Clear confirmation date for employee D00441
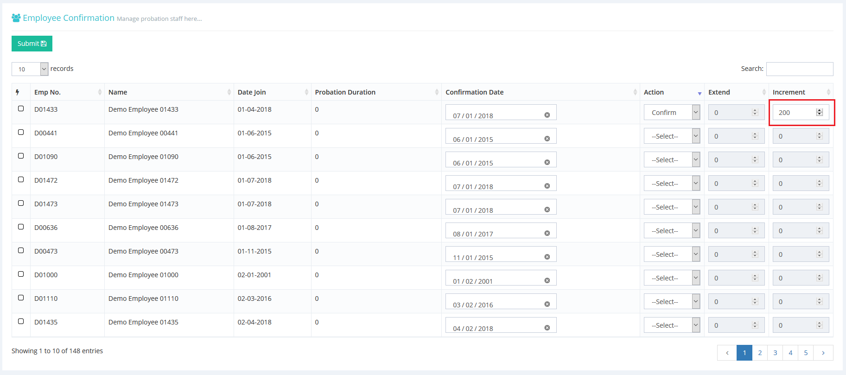 pos(547,139)
